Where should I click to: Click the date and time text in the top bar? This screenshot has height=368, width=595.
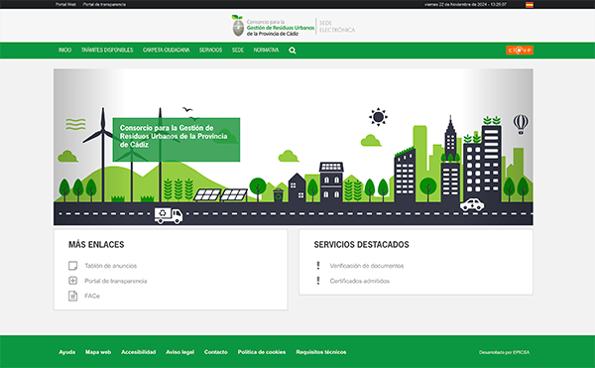[466, 5]
